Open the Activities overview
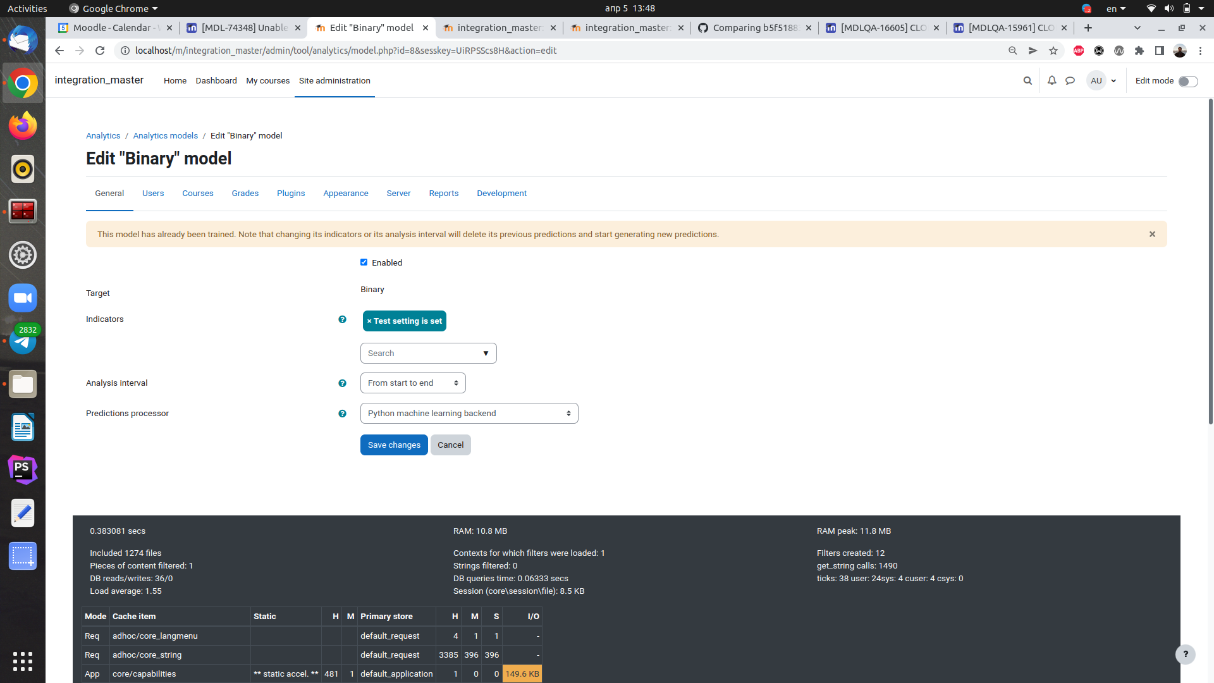 coord(27,8)
